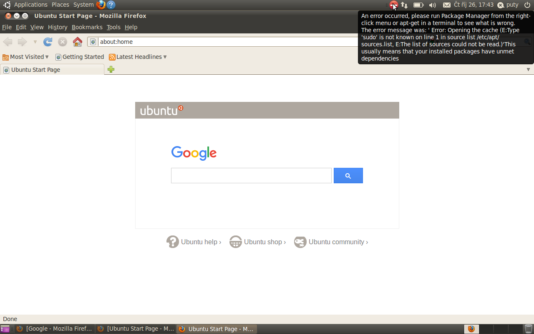Screen dimensions: 534x334
Task: Open the Ubuntu shop link
Action: click(x=265, y=242)
